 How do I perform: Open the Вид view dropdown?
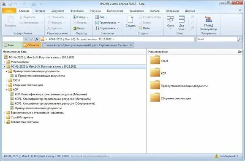[x=101, y=17]
